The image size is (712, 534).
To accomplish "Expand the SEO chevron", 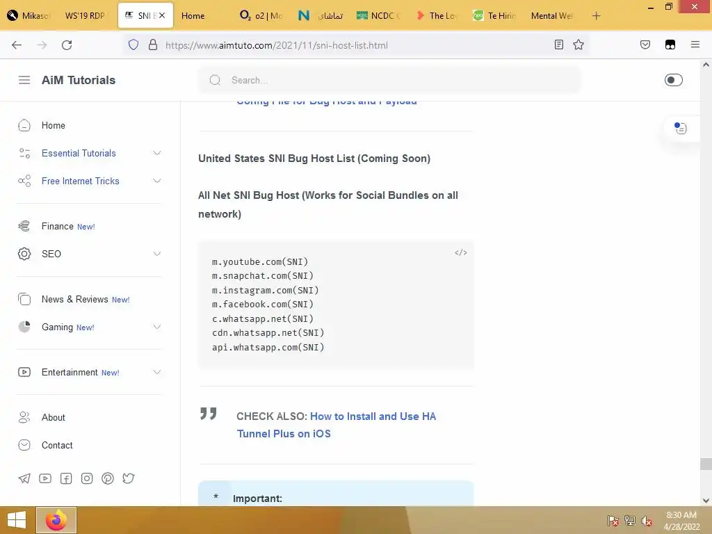I will click(156, 253).
